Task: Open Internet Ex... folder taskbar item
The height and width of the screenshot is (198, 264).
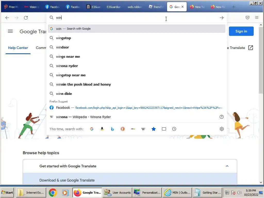Action: pyautogui.click(x=31, y=193)
